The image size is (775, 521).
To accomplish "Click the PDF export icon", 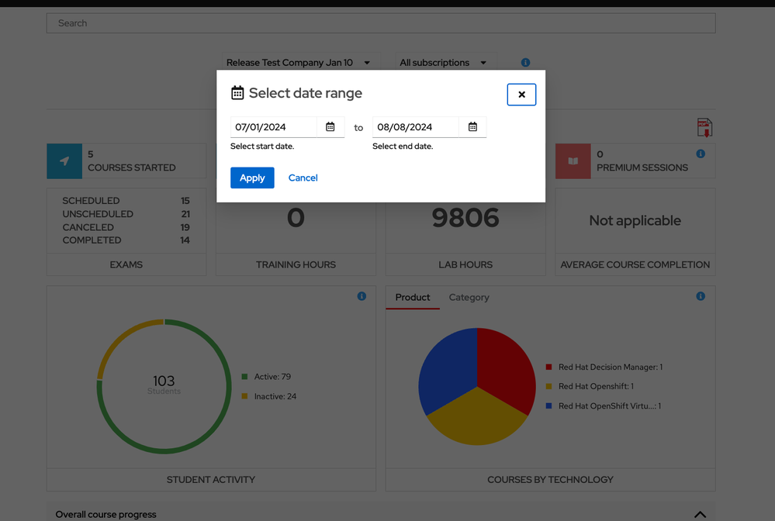I will [x=704, y=127].
